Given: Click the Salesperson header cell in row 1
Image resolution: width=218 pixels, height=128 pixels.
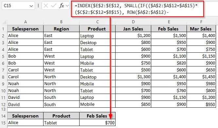Looking at the screenshot, I should tap(26, 28).
